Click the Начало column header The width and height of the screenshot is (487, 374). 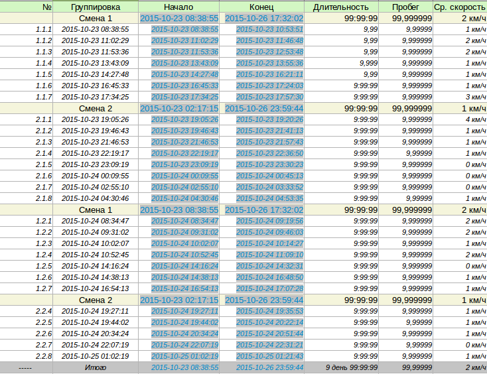pyautogui.click(x=178, y=7)
